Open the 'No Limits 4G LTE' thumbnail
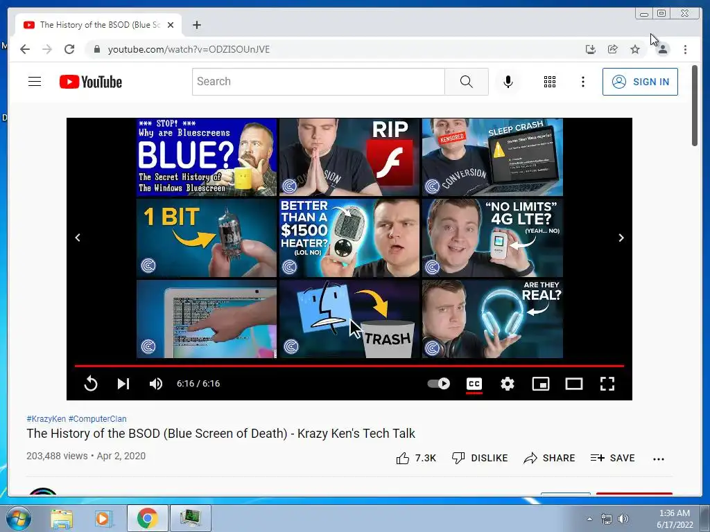The image size is (710, 532). click(x=492, y=238)
